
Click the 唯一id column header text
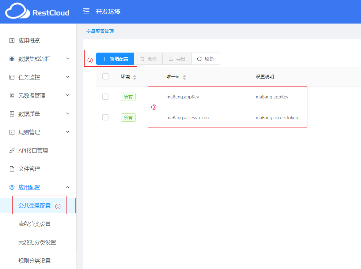click(x=173, y=76)
